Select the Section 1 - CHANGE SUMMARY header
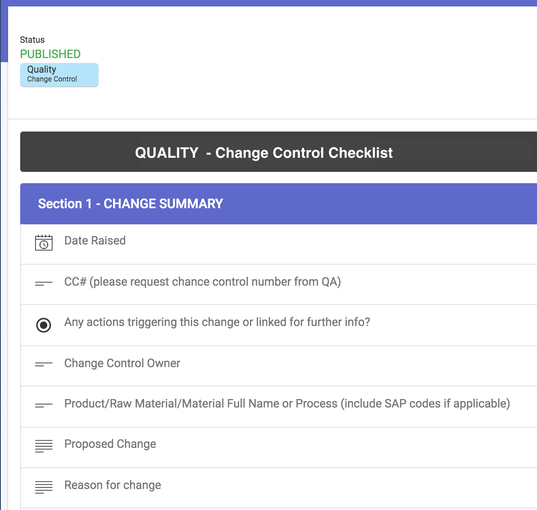This screenshot has height=510, width=537. [279, 204]
